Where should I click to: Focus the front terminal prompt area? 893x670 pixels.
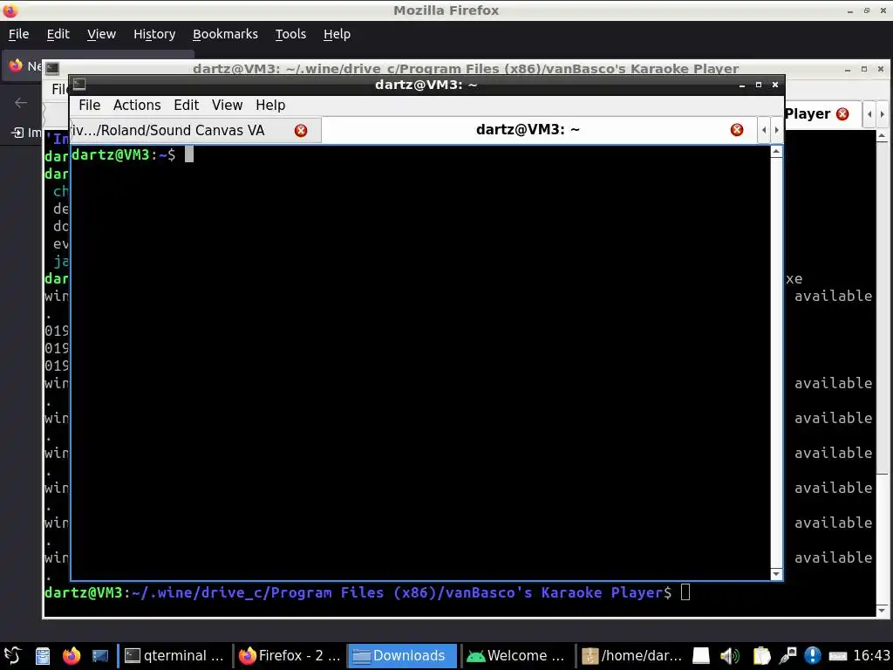pos(420,362)
